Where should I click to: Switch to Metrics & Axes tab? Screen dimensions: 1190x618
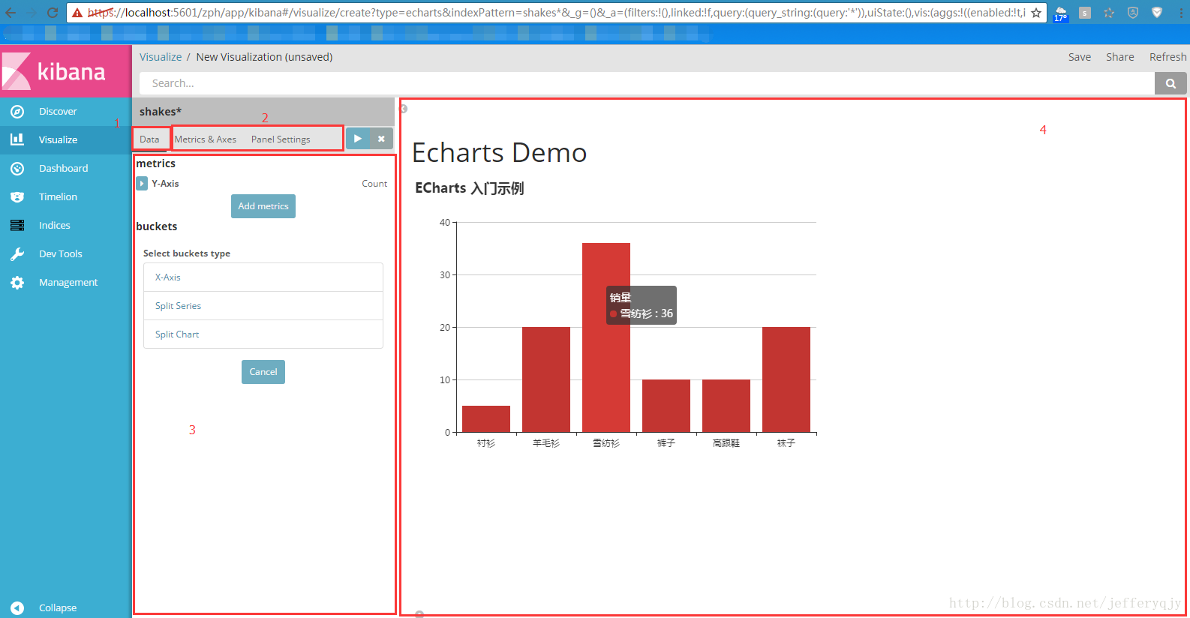[x=206, y=139]
